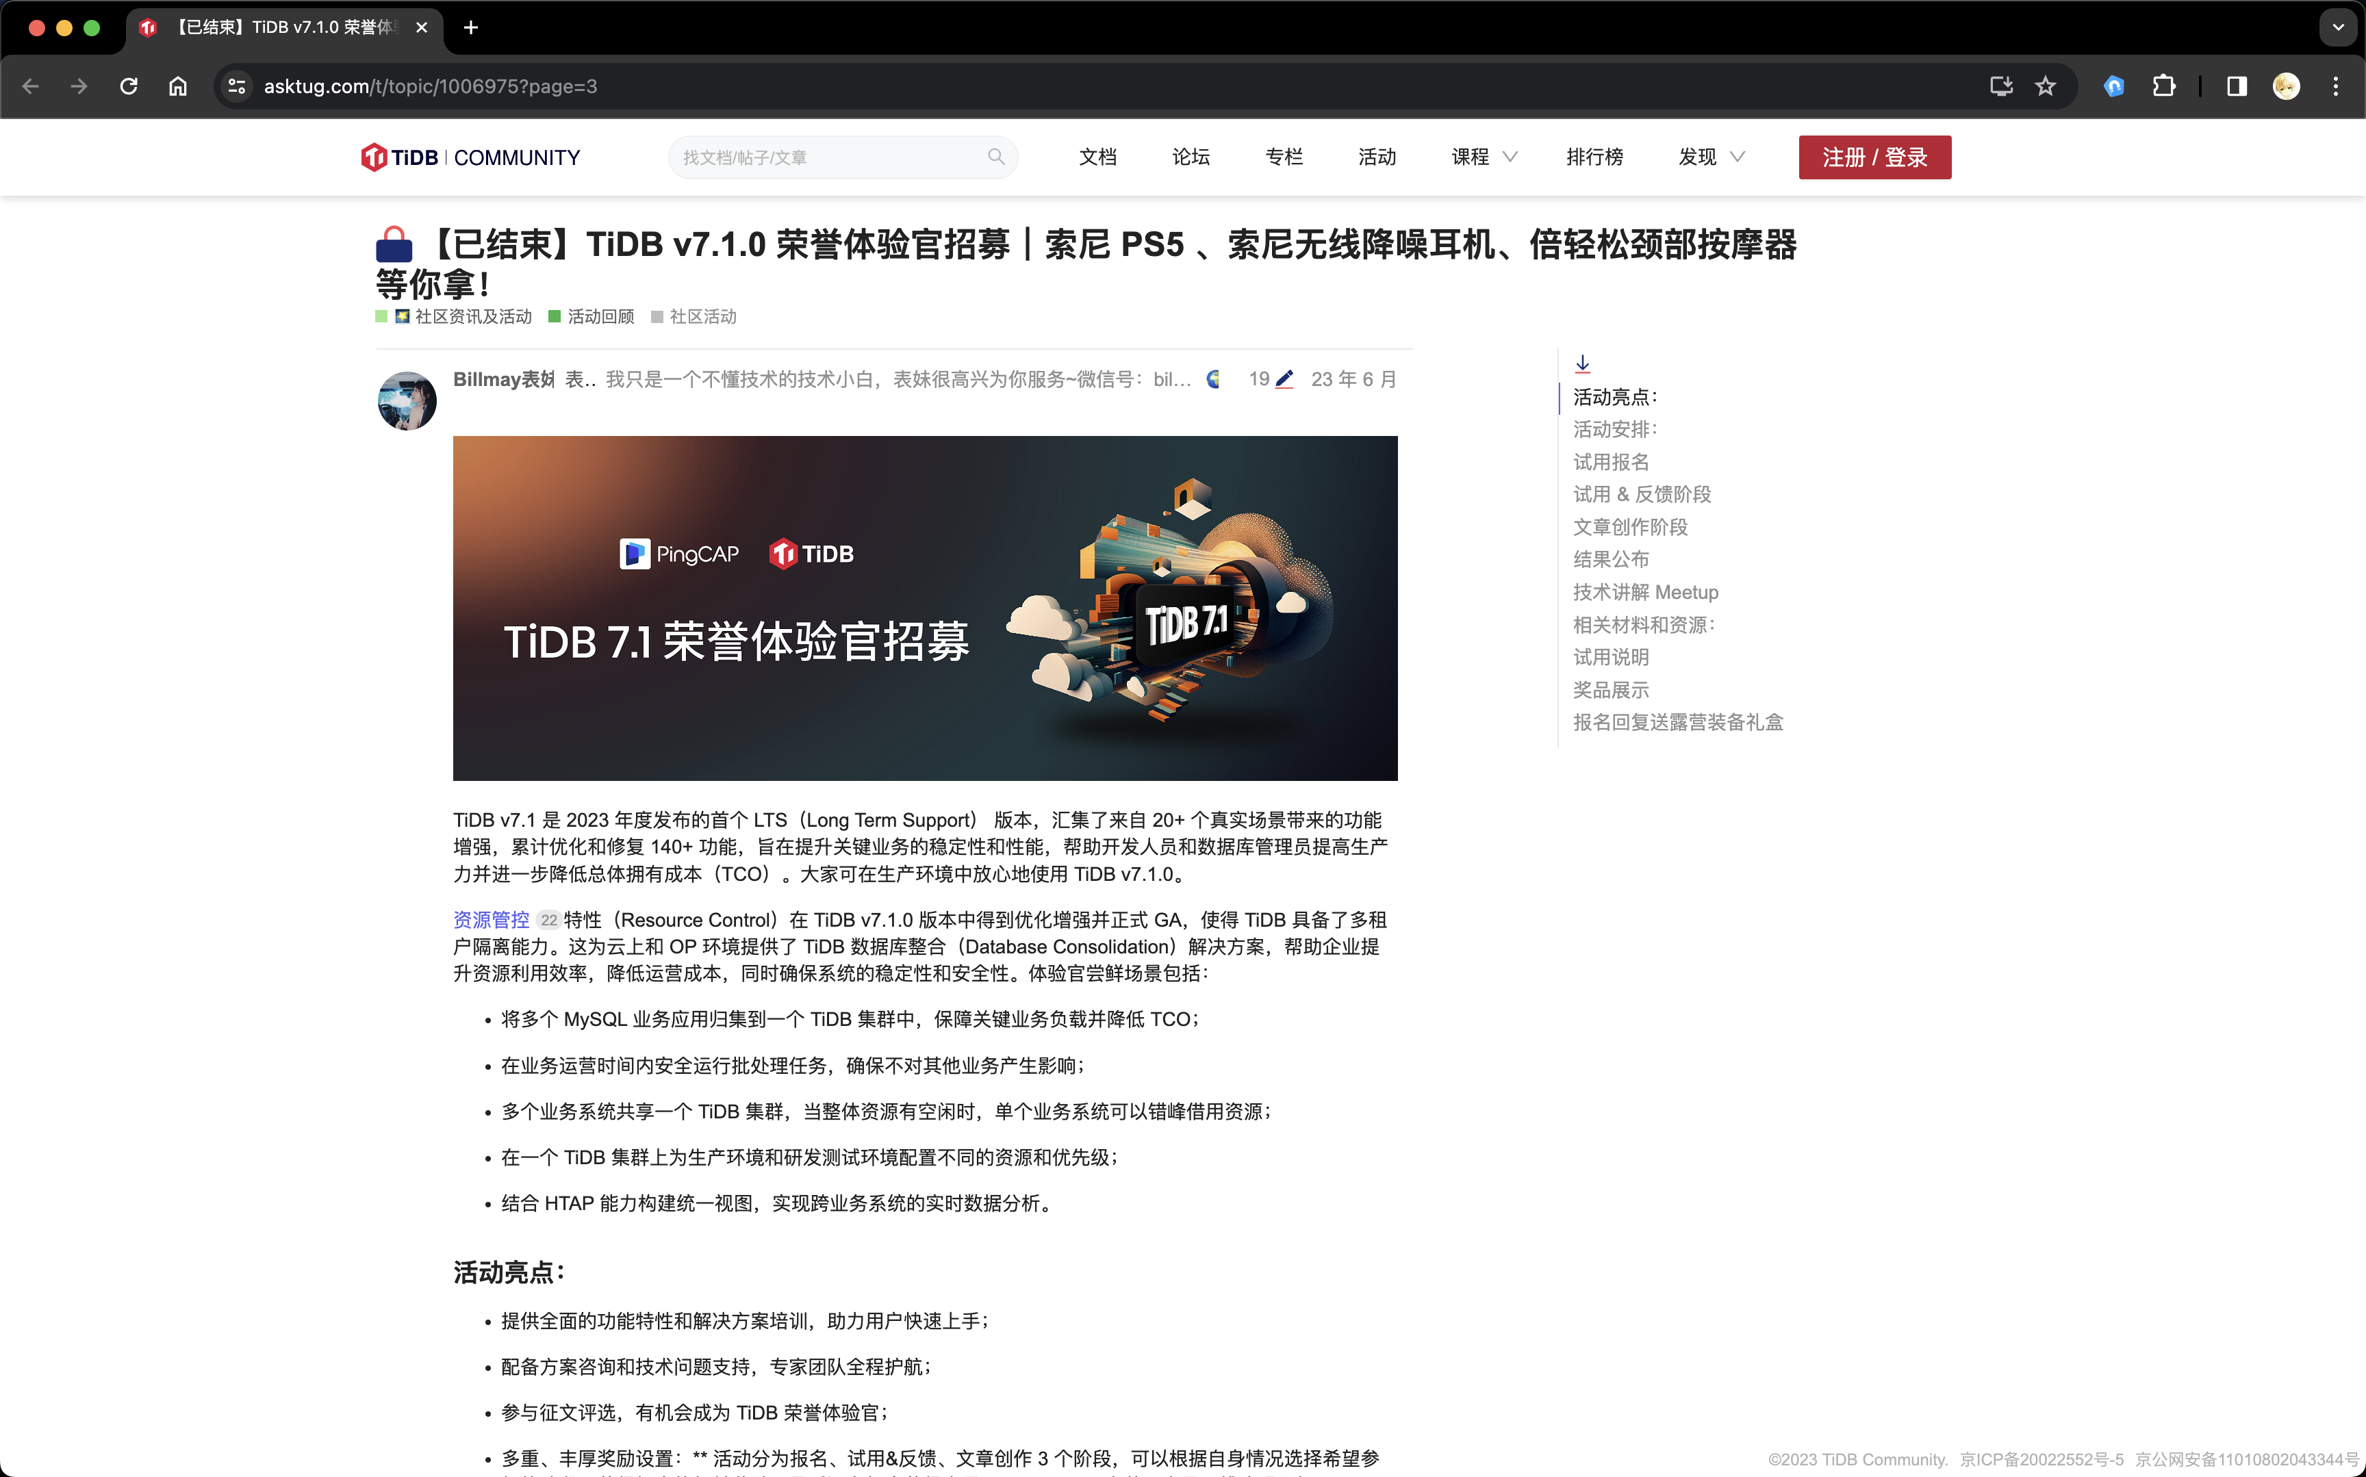Image resolution: width=2366 pixels, height=1477 pixels.
Task: Open the 排行榜 menu item
Action: (x=1594, y=157)
